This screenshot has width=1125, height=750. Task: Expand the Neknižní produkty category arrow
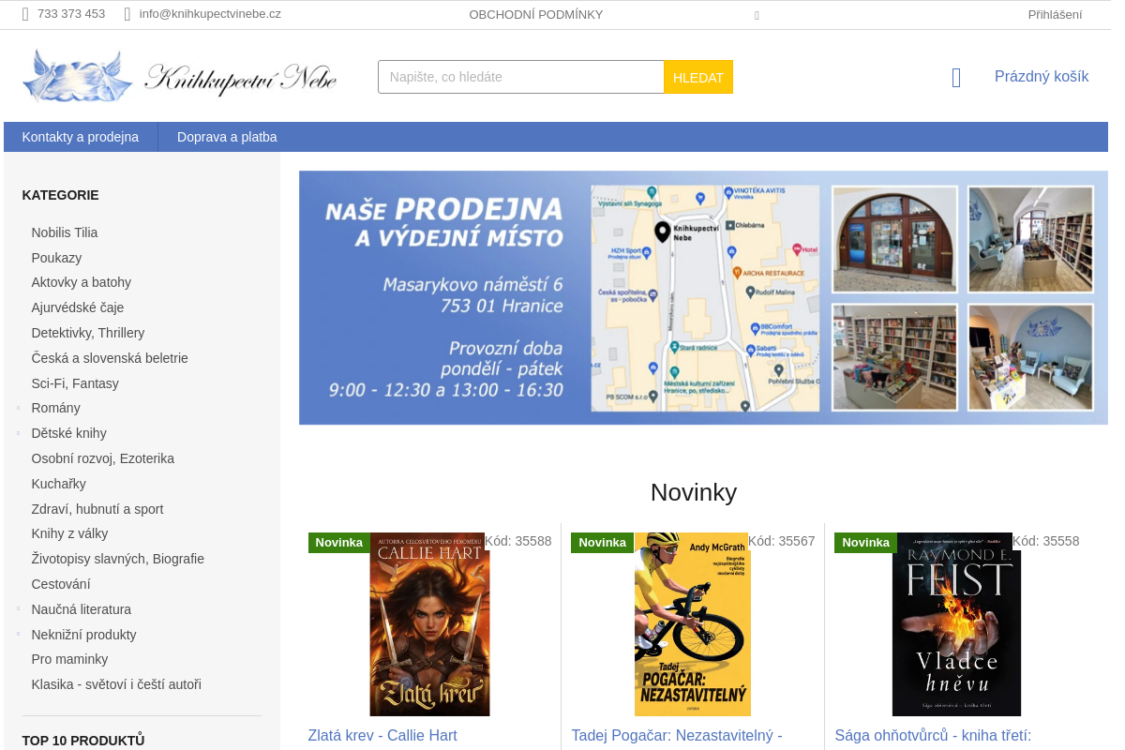(19, 634)
